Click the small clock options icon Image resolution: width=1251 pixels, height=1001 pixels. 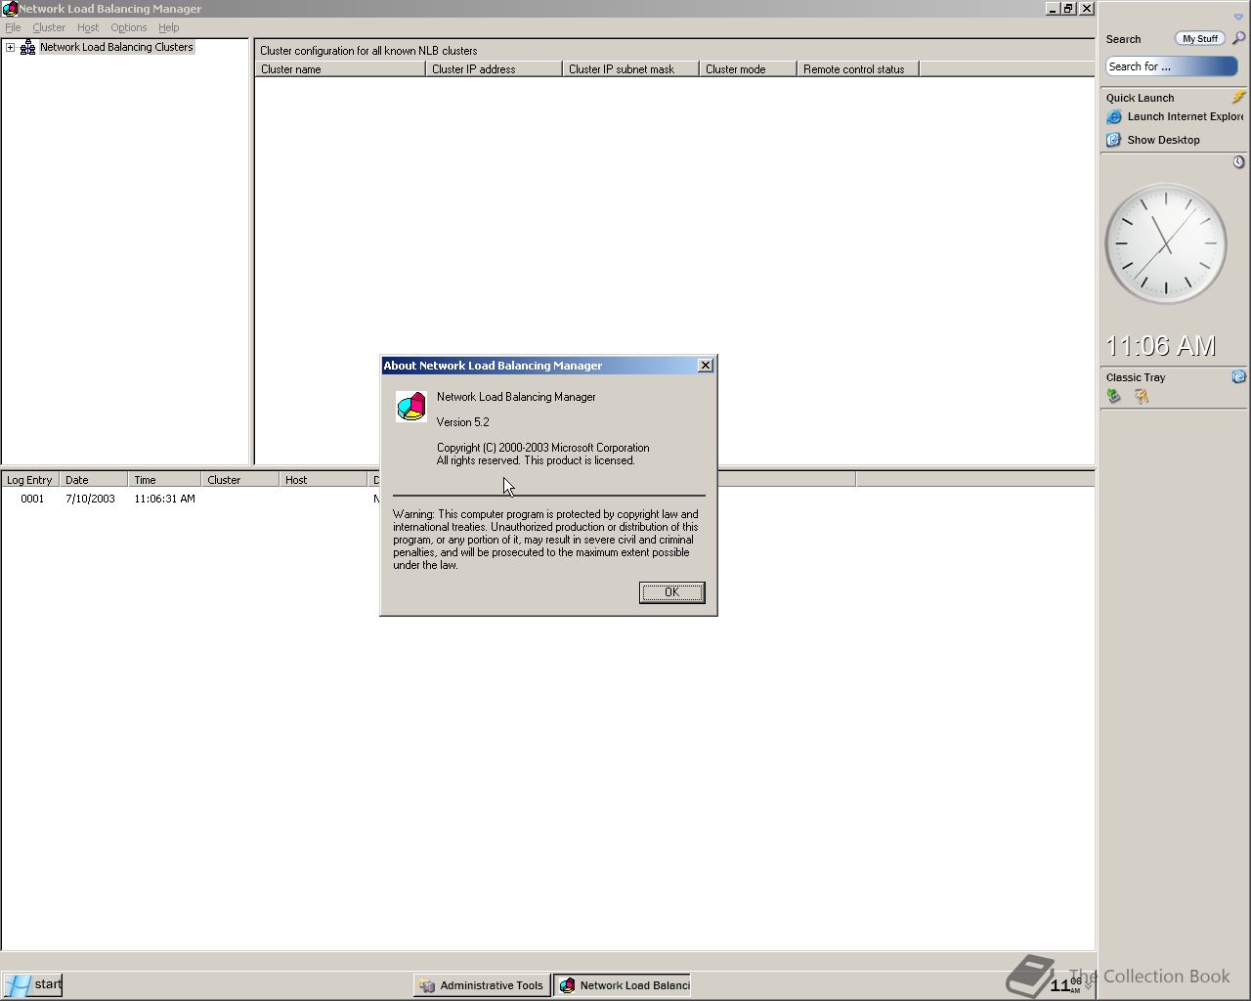click(x=1238, y=161)
